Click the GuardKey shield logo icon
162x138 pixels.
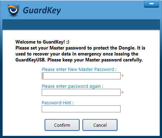13,10
